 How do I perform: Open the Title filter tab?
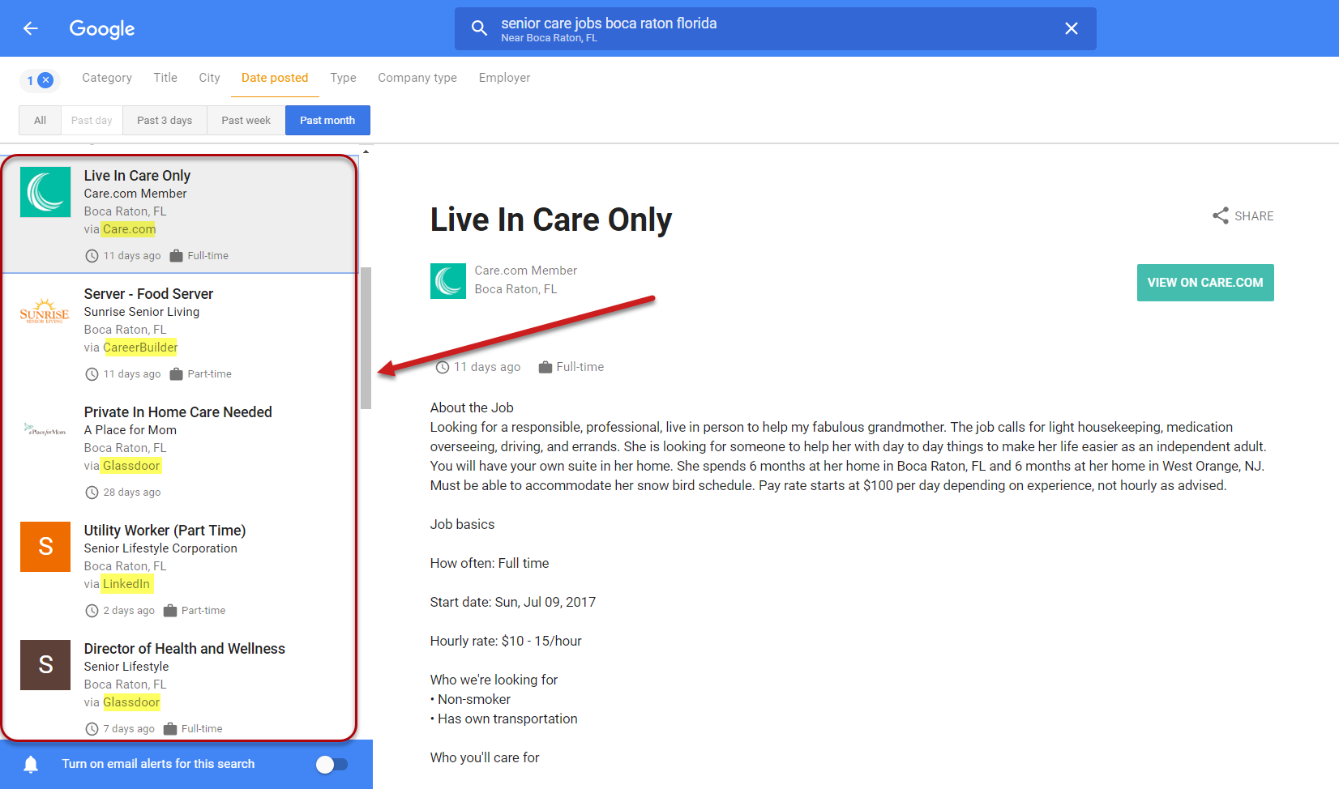point(165,78)
